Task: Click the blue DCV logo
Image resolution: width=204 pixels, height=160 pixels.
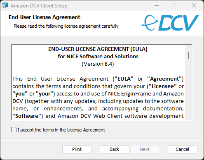Action: (x=170, y=23)
